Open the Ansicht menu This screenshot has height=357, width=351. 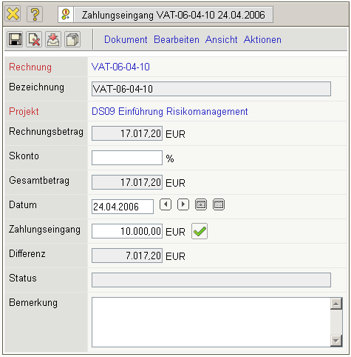click(221, 39)
